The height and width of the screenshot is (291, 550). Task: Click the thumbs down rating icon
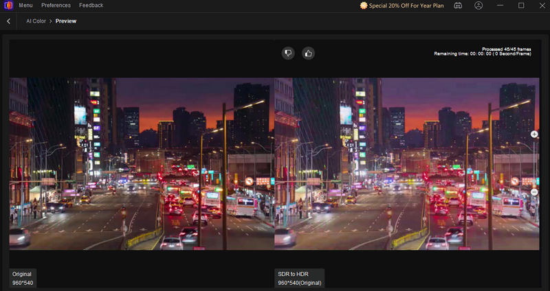point(288,53)
